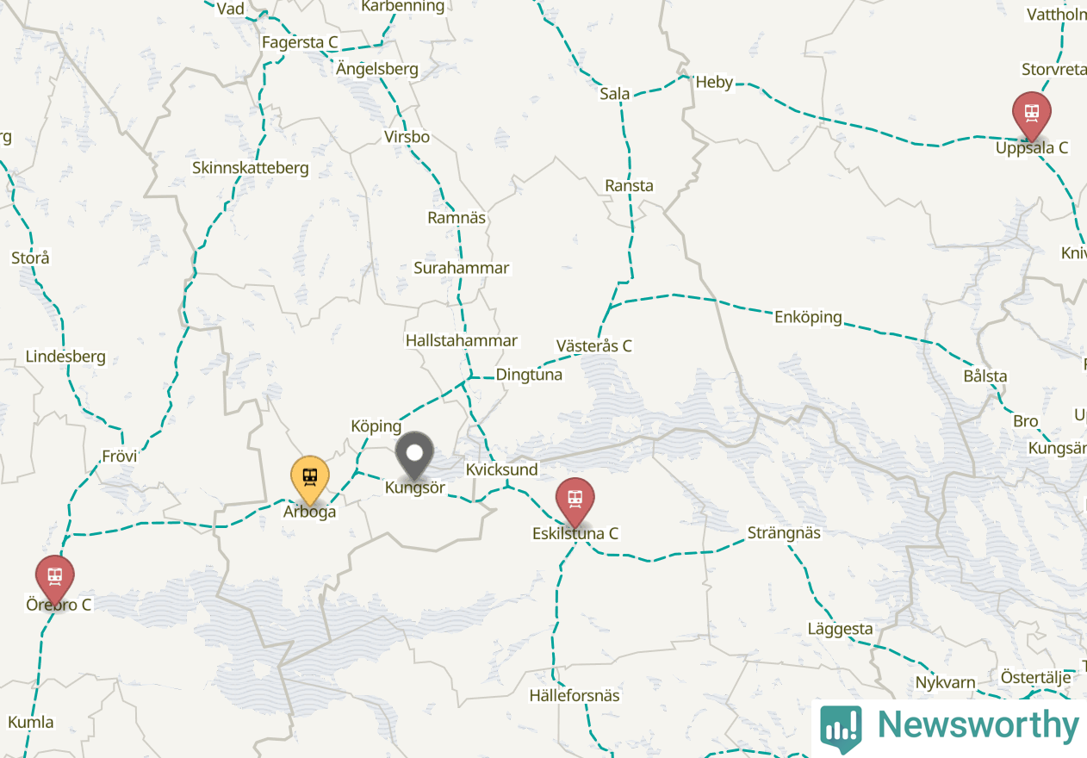Select the Fagersta C station label

click(x=300, y=42)
